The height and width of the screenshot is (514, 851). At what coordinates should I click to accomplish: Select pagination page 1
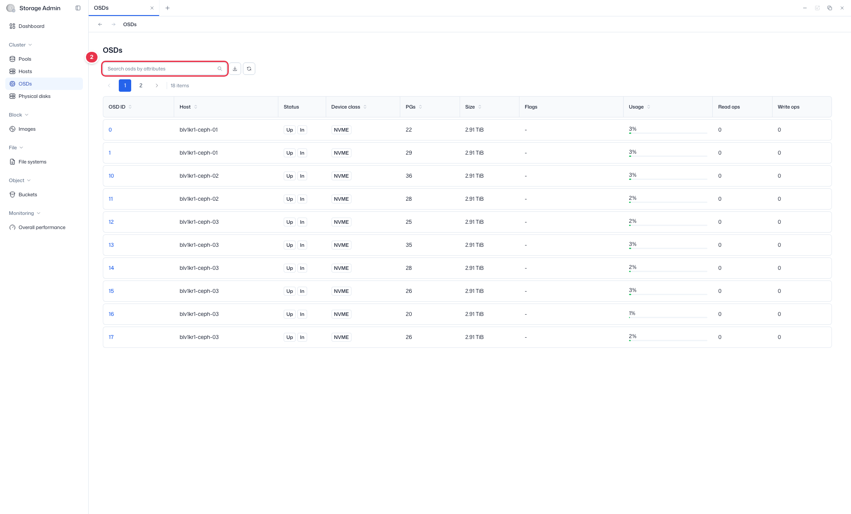point(125,86)
